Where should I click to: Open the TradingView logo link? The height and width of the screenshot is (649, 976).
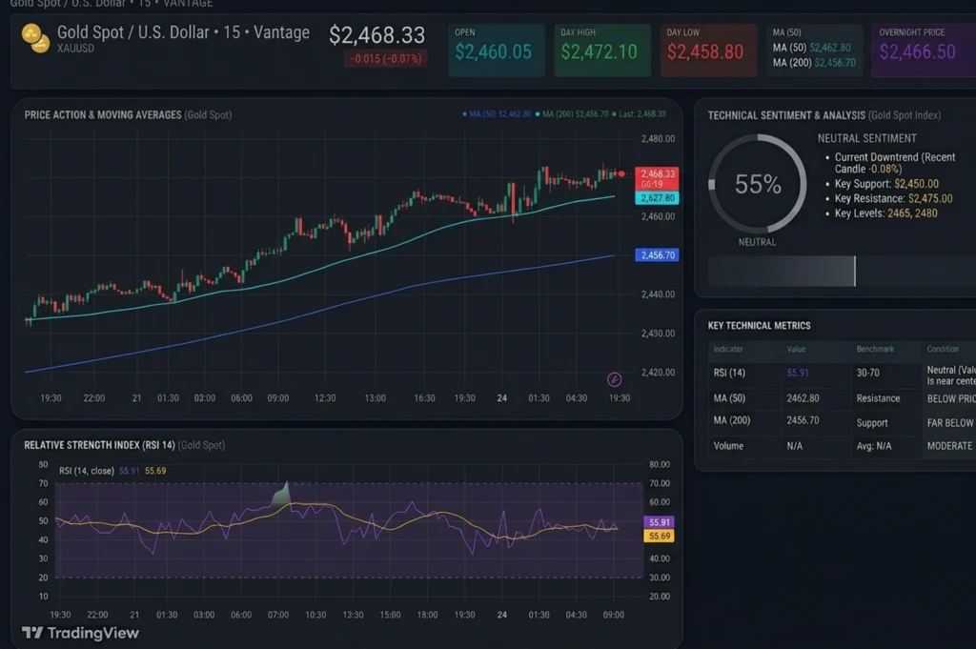coord(80,633)
